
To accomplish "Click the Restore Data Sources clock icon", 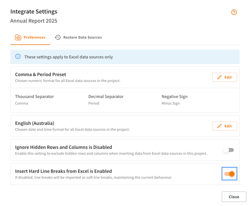I will pos(58,38).
